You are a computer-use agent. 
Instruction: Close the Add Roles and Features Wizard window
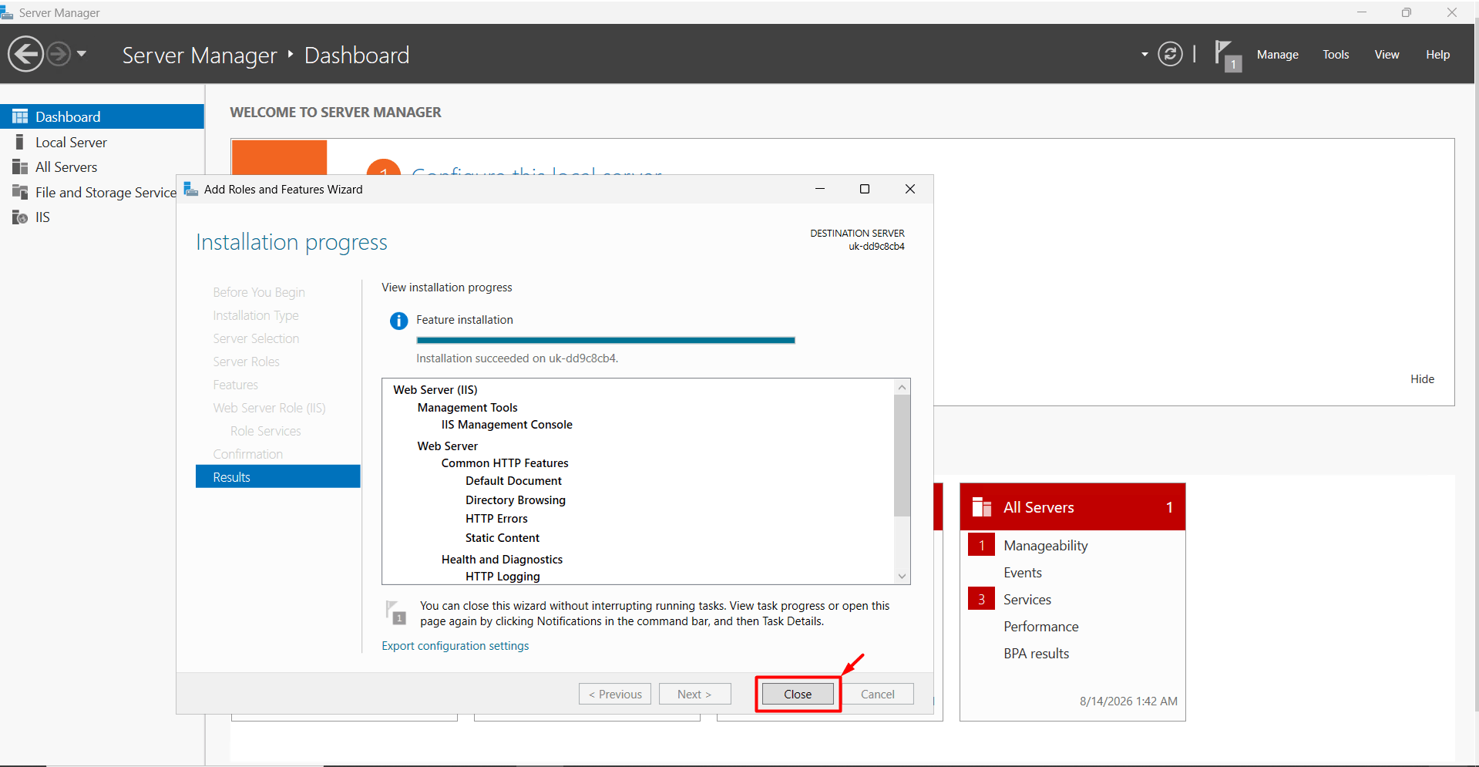[x=910, y=189]
